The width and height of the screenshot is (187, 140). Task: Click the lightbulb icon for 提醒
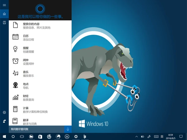point(15,49)
